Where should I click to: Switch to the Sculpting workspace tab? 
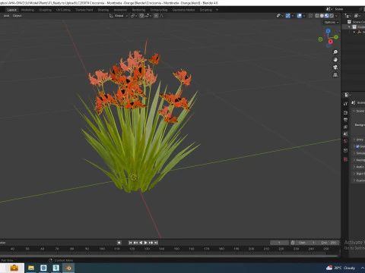(45, 10)
